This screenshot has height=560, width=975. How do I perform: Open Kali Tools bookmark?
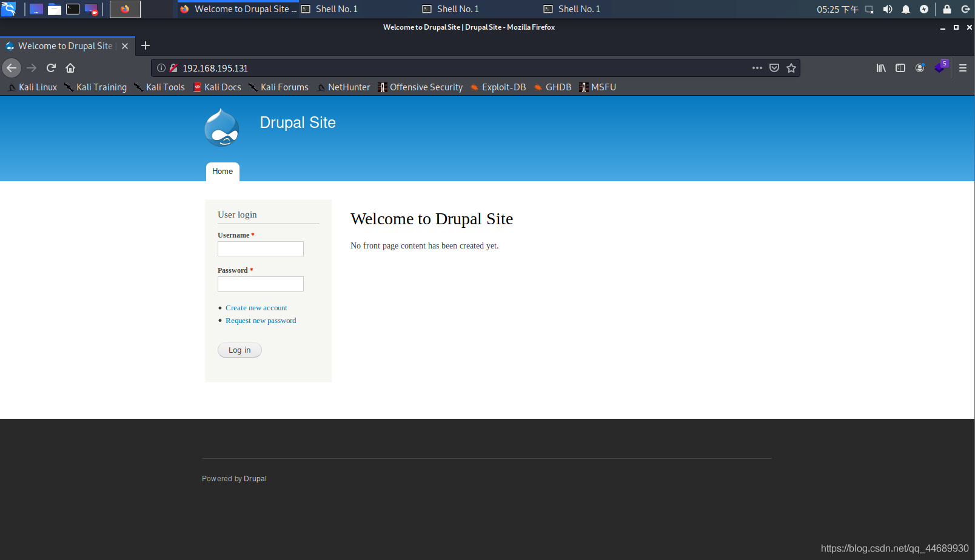pos(159,87)
